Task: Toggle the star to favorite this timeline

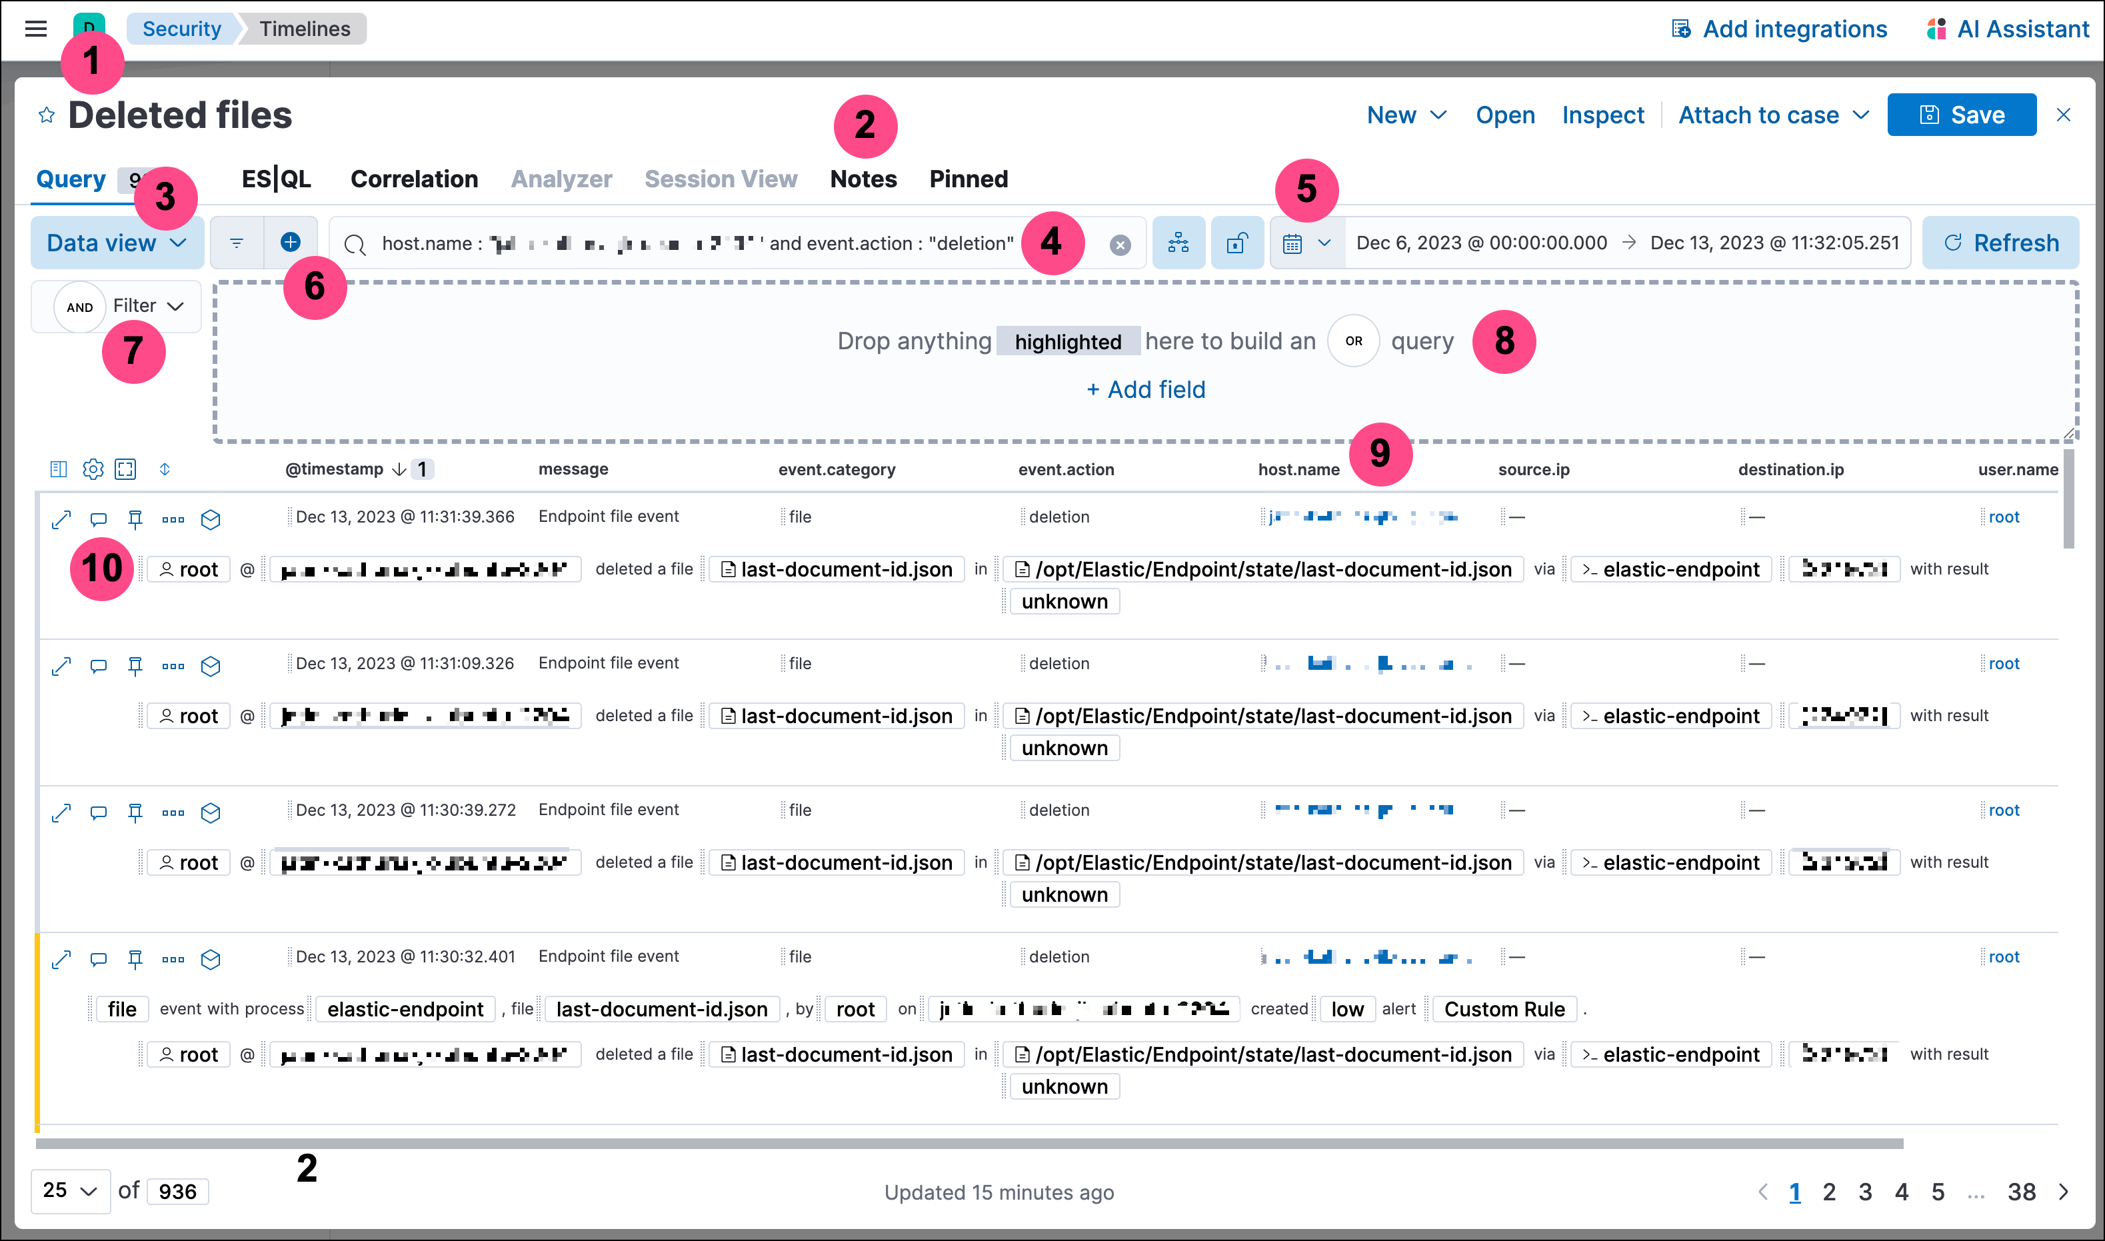Action: tap(47, 115)
